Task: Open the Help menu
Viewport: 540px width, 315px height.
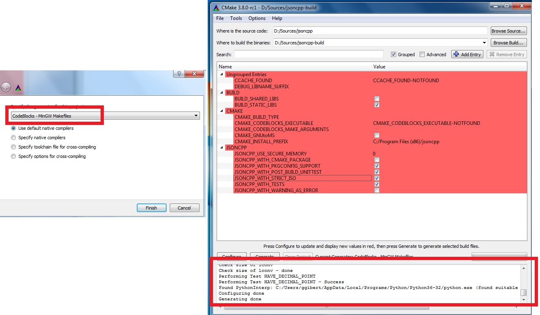Action: pos(277,18)
